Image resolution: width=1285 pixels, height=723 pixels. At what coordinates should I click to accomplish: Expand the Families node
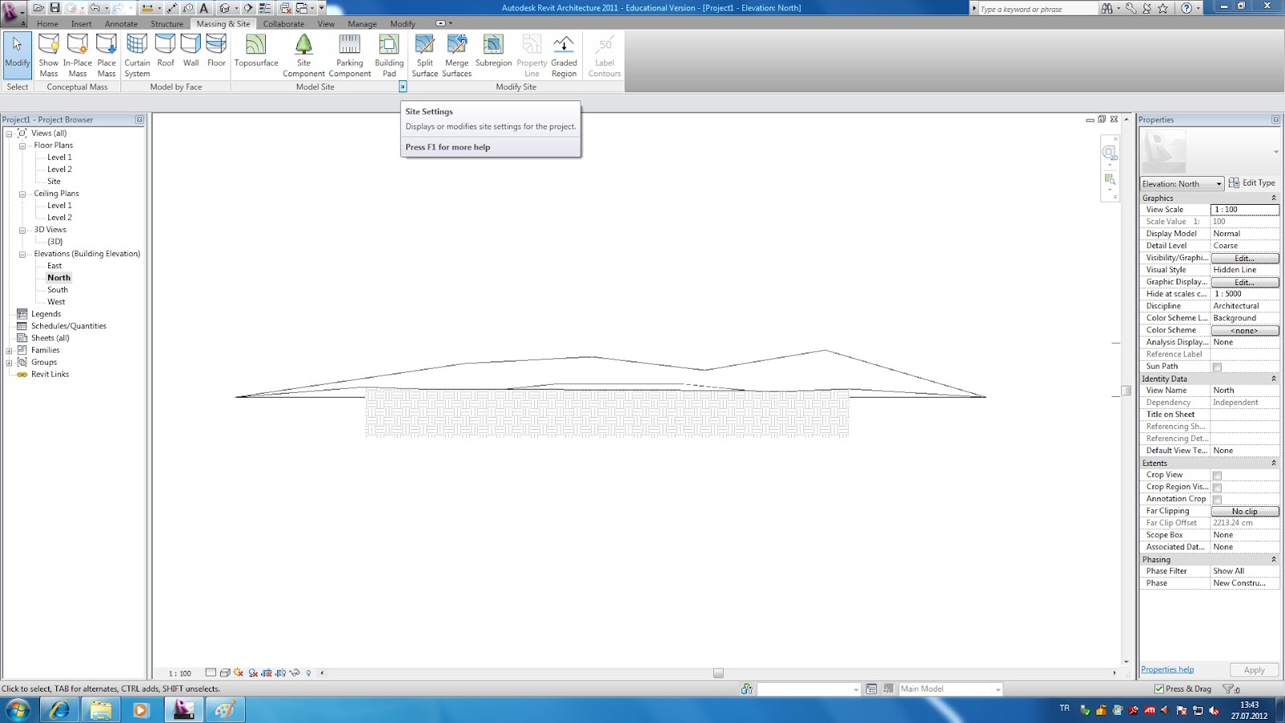(10, 350)
